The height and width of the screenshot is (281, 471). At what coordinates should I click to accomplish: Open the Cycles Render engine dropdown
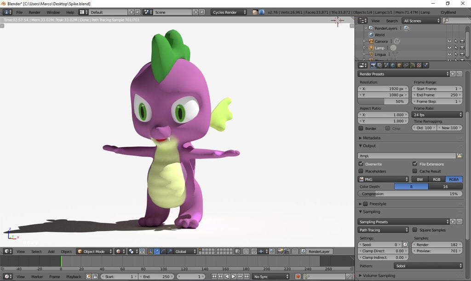229,12
